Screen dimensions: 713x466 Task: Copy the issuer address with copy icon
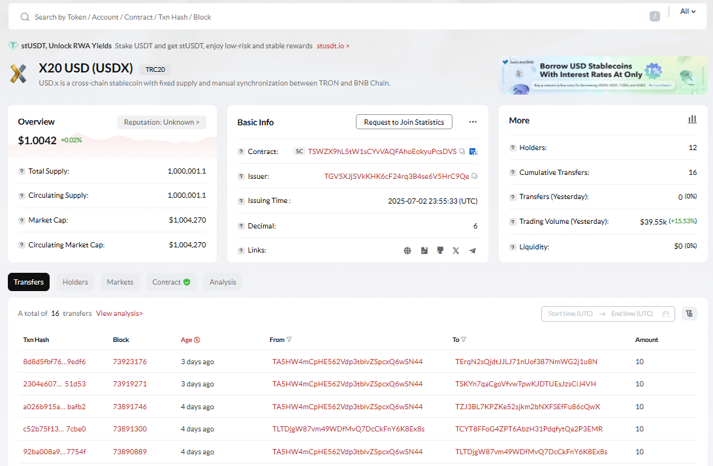pyautogui.click(x=474, y=176)
